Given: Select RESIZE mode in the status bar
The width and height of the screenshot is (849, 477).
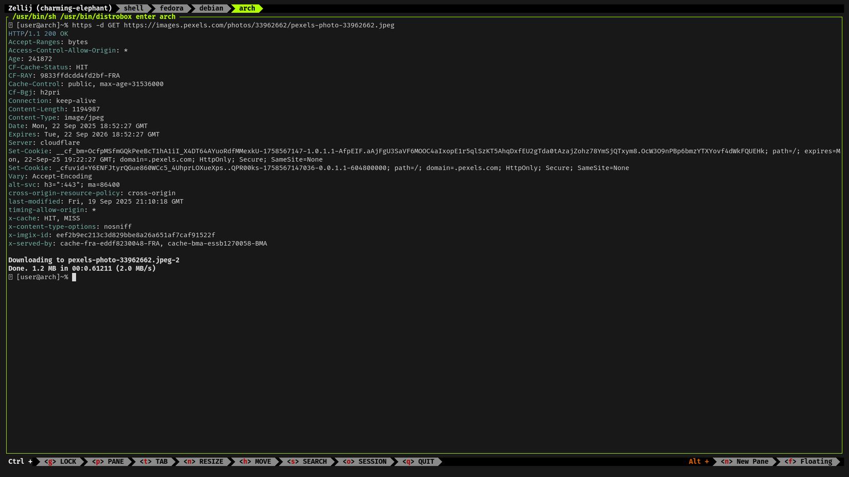Looking at the screenshot, I should tap(204, 461).
